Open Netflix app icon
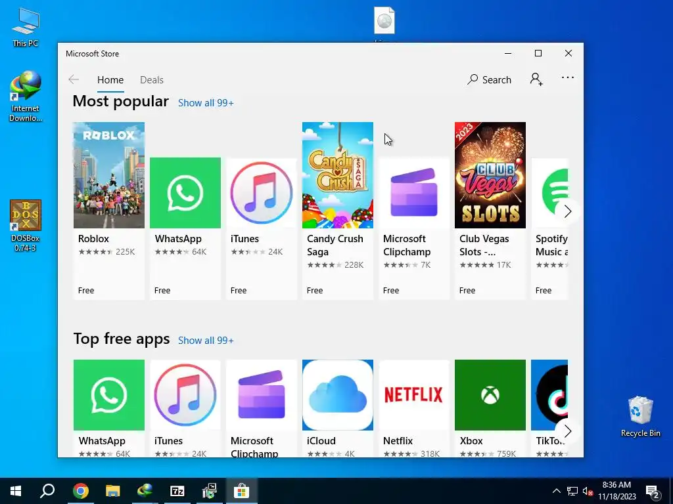673x504 pixels. click(x=414, y=394)
